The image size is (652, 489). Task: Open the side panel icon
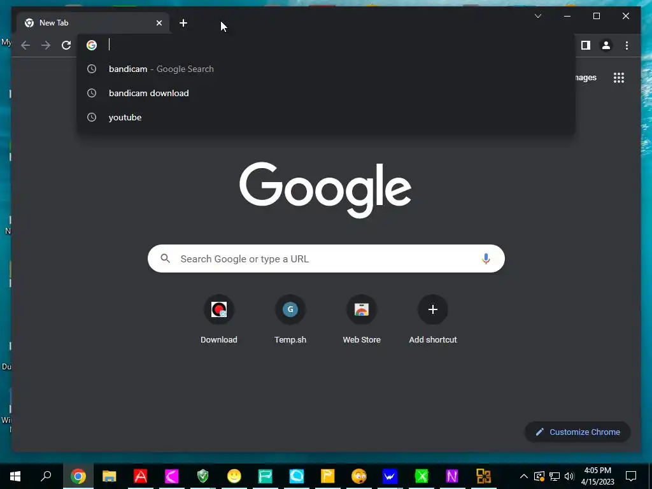[586, 45]
